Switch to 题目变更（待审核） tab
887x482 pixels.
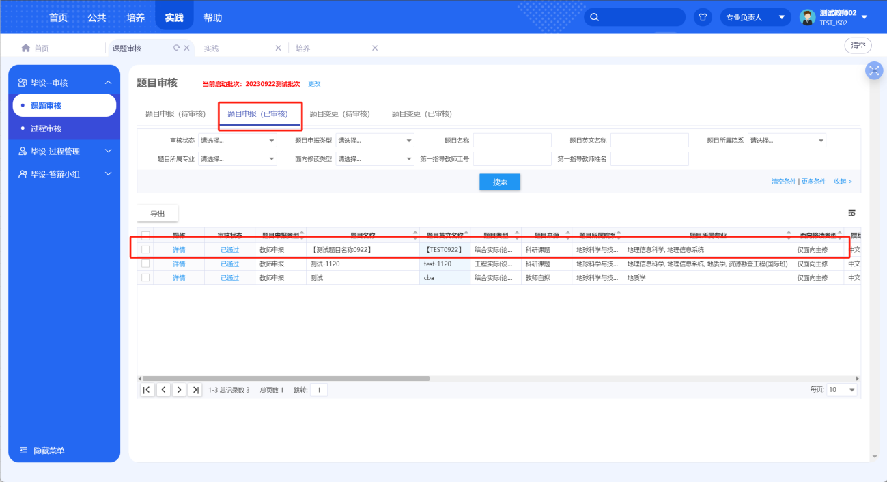tap(339, 114)
